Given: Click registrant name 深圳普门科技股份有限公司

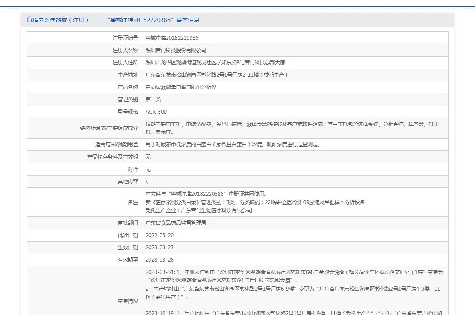Looking at the screenshot, I should pos(176,50).
